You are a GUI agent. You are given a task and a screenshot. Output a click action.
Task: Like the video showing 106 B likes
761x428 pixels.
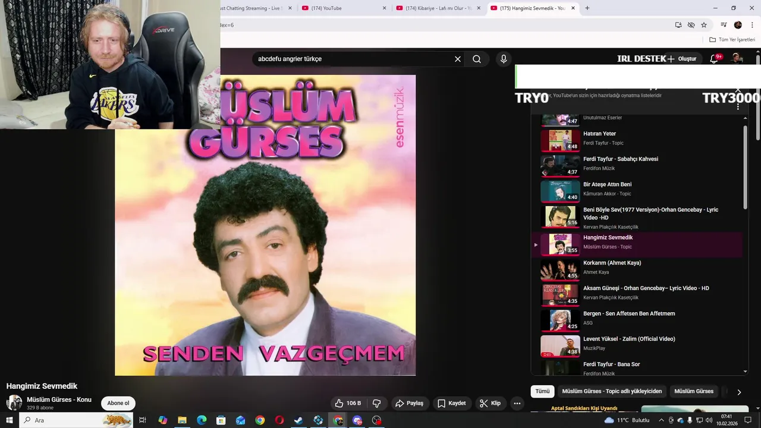point(348,403)
